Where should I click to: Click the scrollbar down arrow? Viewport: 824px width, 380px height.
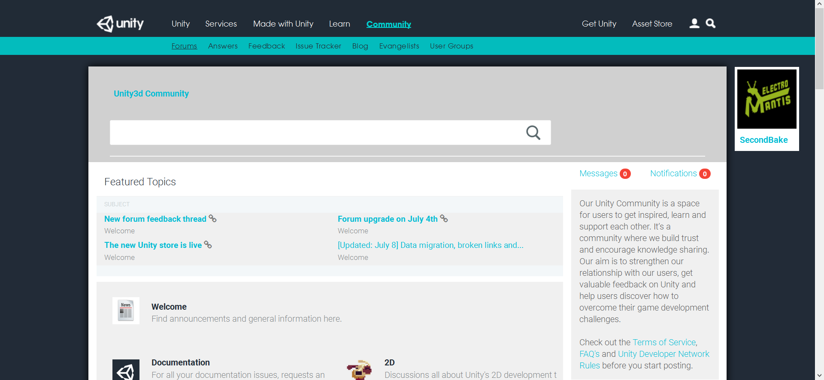(x=819, y=376)
